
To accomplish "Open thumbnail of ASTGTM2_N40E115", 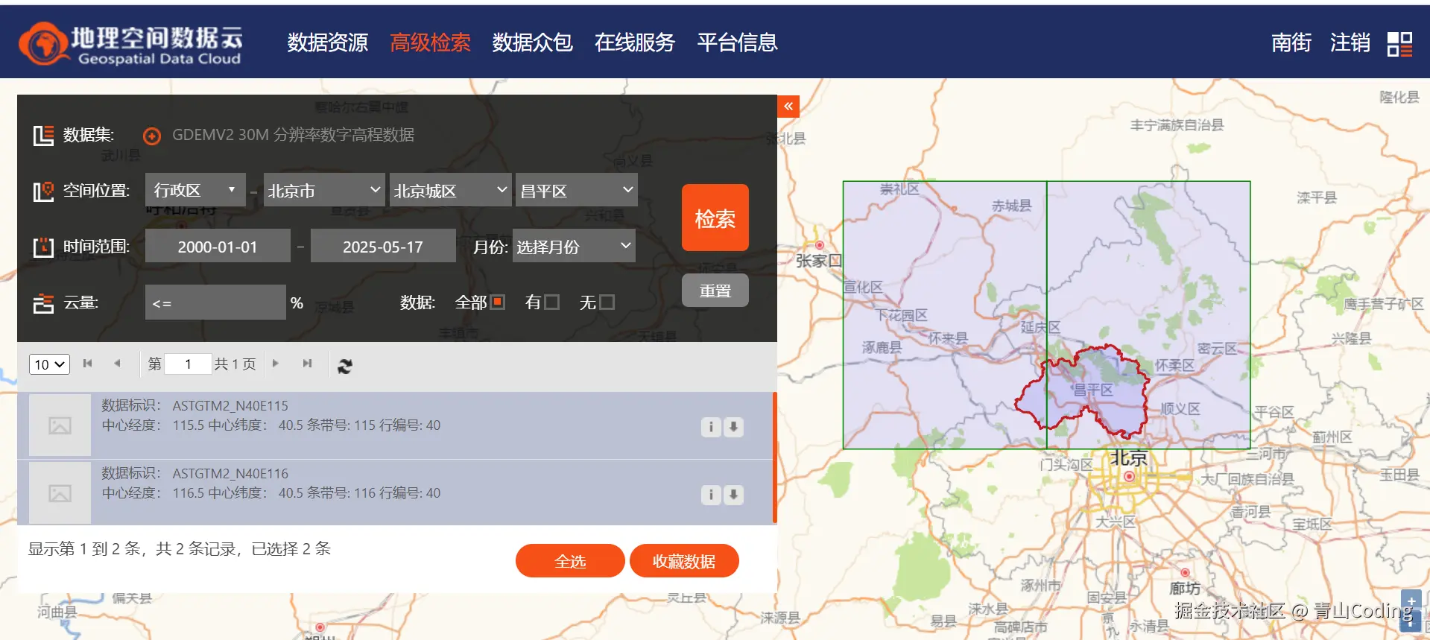I will pyautogui.click(x=60, y=425).
